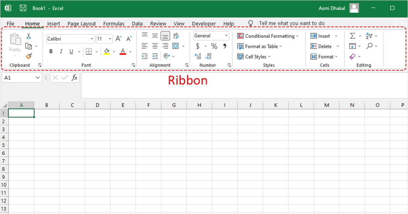Screen dimensions: 408x214
Task: Toggle underline formatting
Action: [71, 51]
